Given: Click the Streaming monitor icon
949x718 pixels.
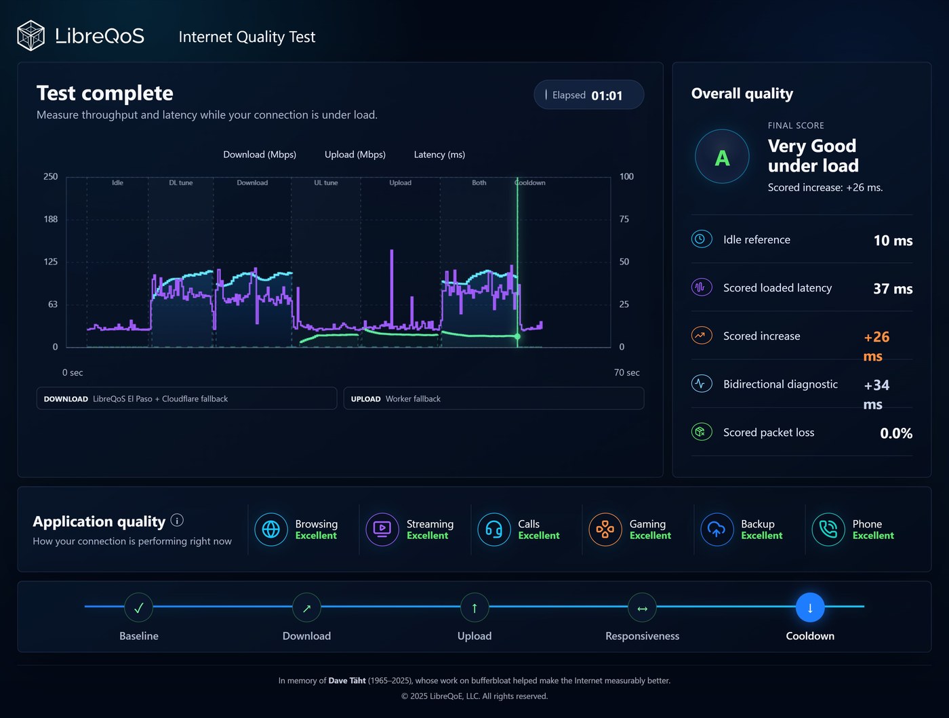Looking at the screenshot, I should (x=382, y=530).
